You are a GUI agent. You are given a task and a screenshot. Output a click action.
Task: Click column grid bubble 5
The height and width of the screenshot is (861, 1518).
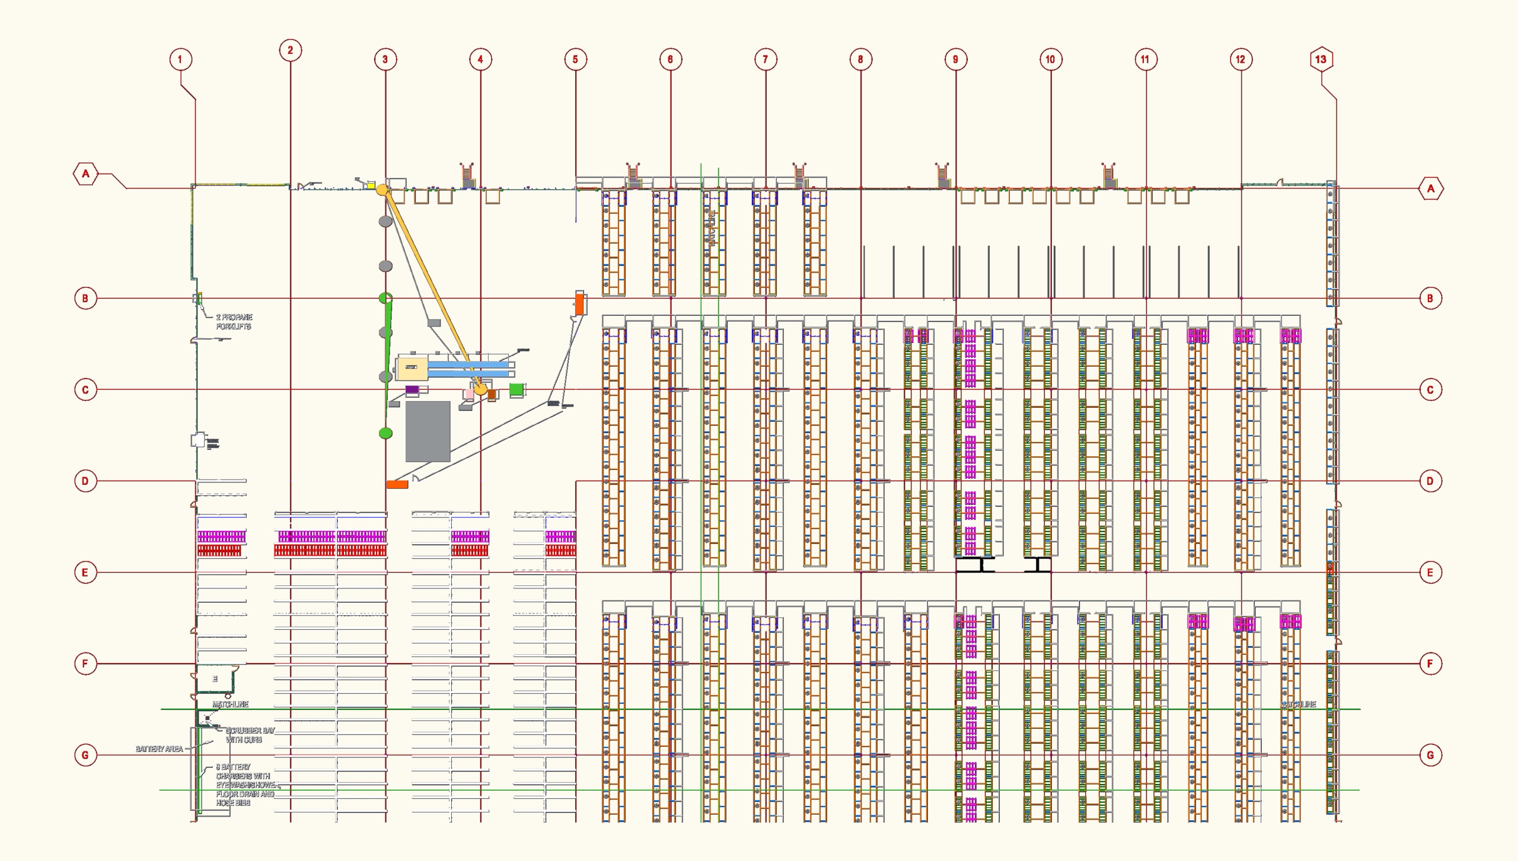point(575,59)
